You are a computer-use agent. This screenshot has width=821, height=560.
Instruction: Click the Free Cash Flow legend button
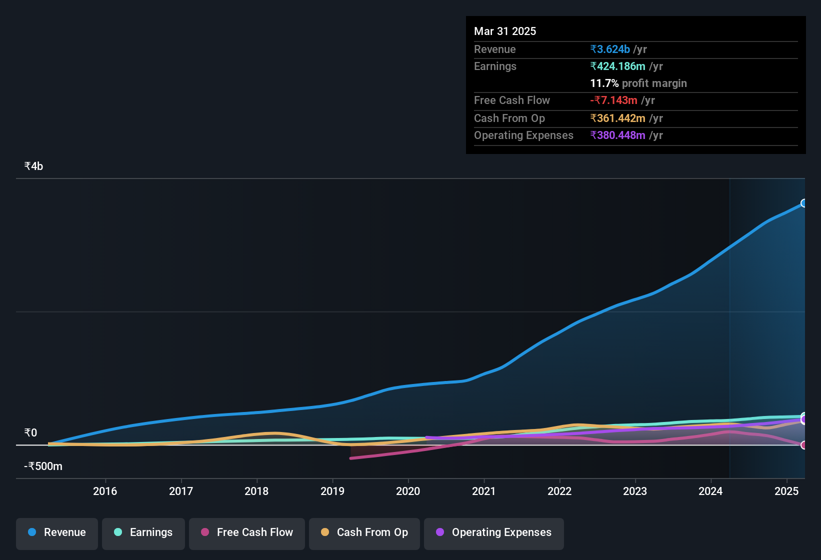246,532
